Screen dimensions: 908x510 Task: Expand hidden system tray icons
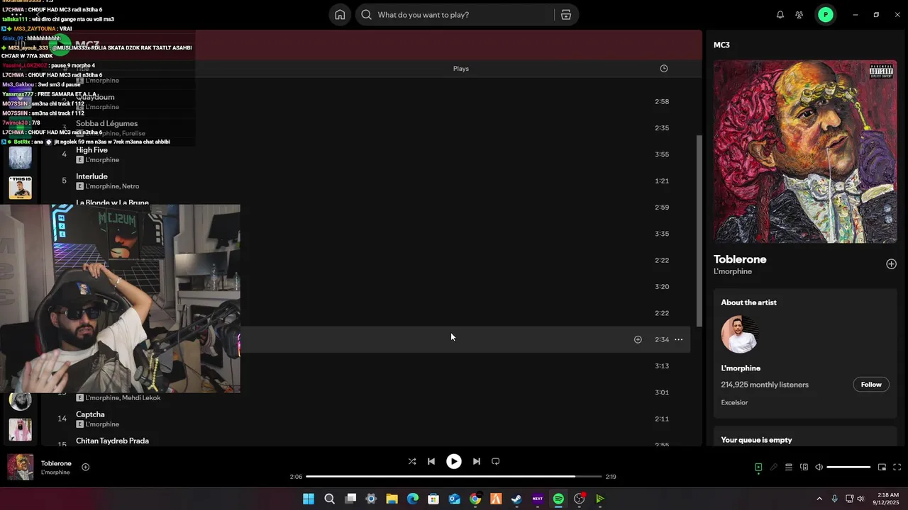point(819,499)
